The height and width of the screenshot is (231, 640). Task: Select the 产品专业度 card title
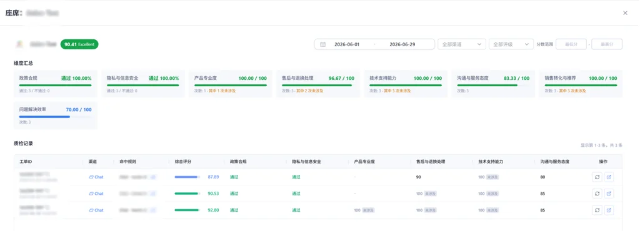coord(205,78)
